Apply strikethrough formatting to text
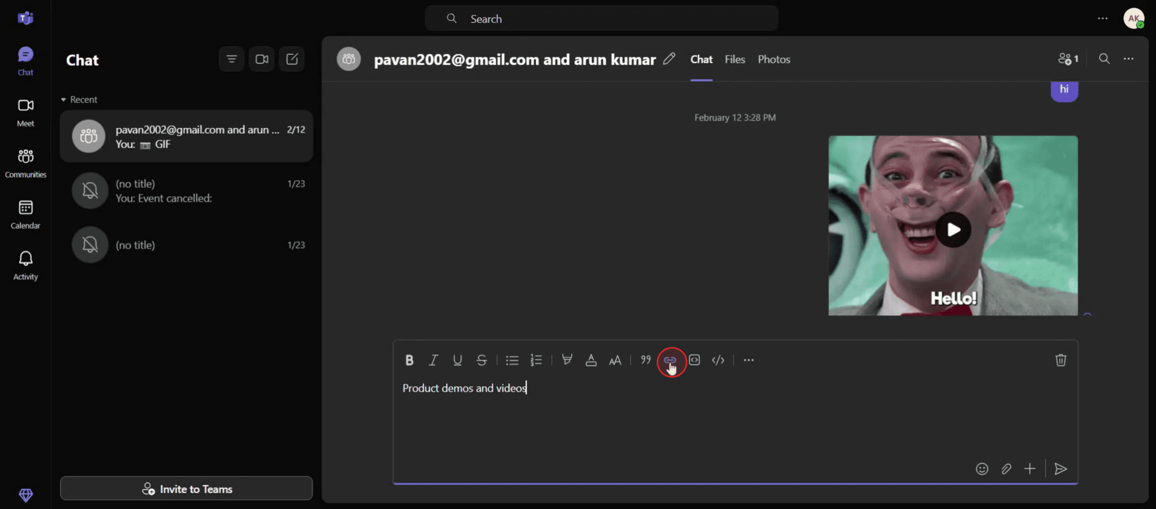This screenshot has width=1156, height=509. (481, 359)
